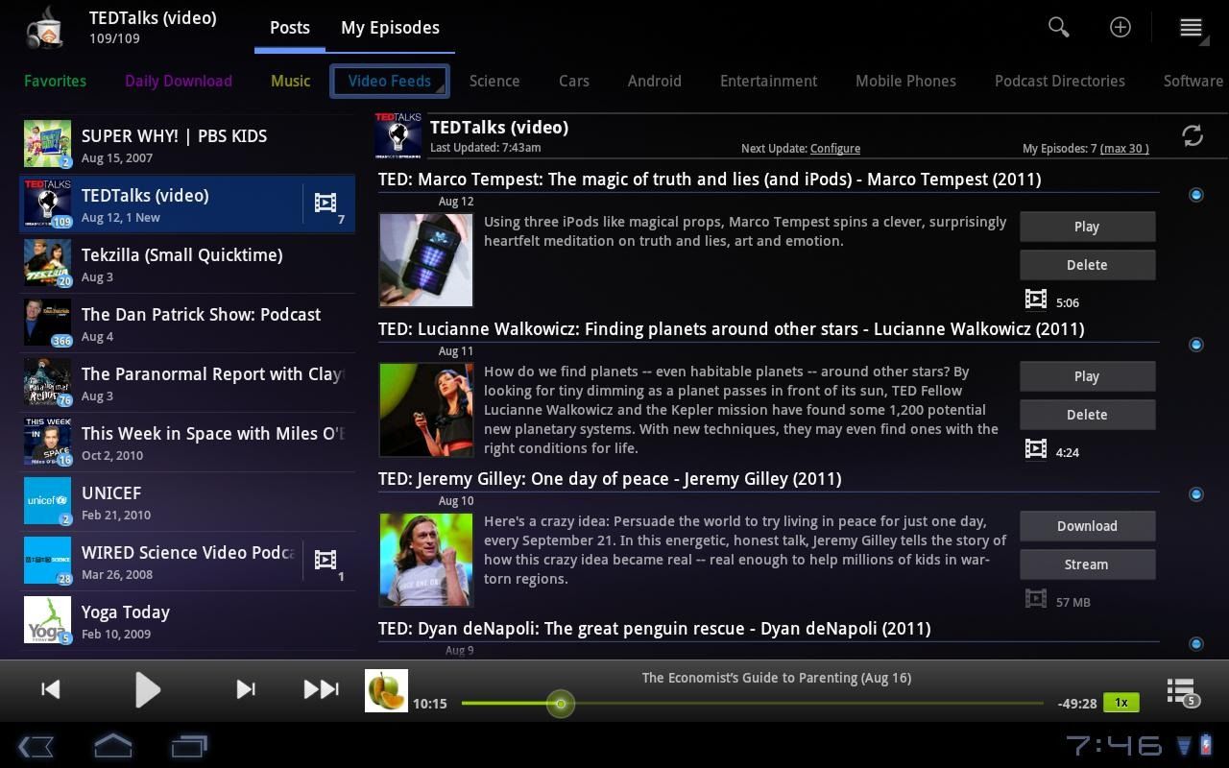Click the video episodes icon on TEDTalks entry

pyautogui.click(x=325, y=202)
